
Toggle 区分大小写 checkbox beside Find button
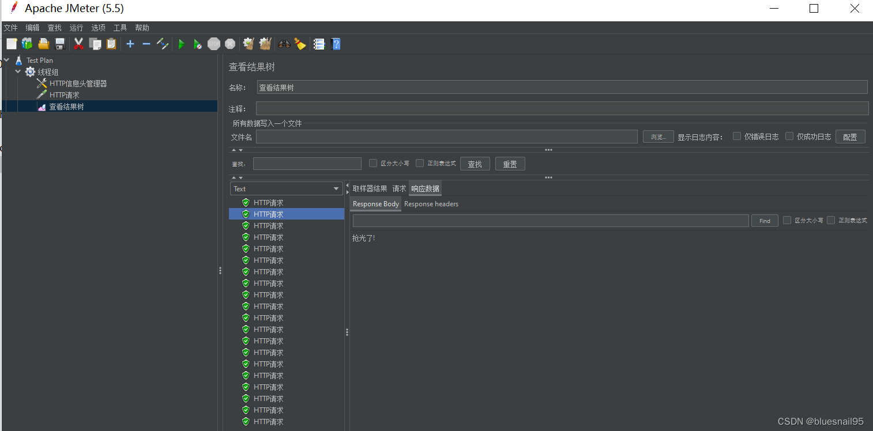[787, 220]
